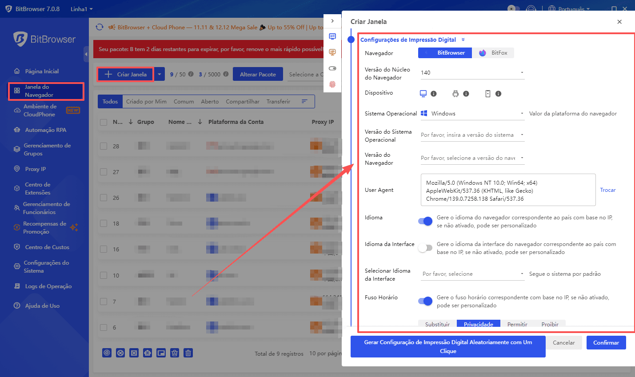
Task: Enable the Idioma da Interface toggle
Action: 425,248
